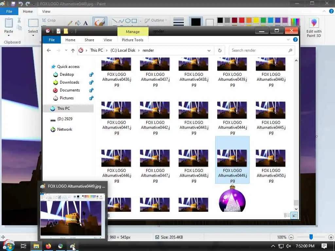Go up one folder level in Explorer
The width and height of the screenshot is (335, 251).
pyautogui.click(x=73, y=50)
